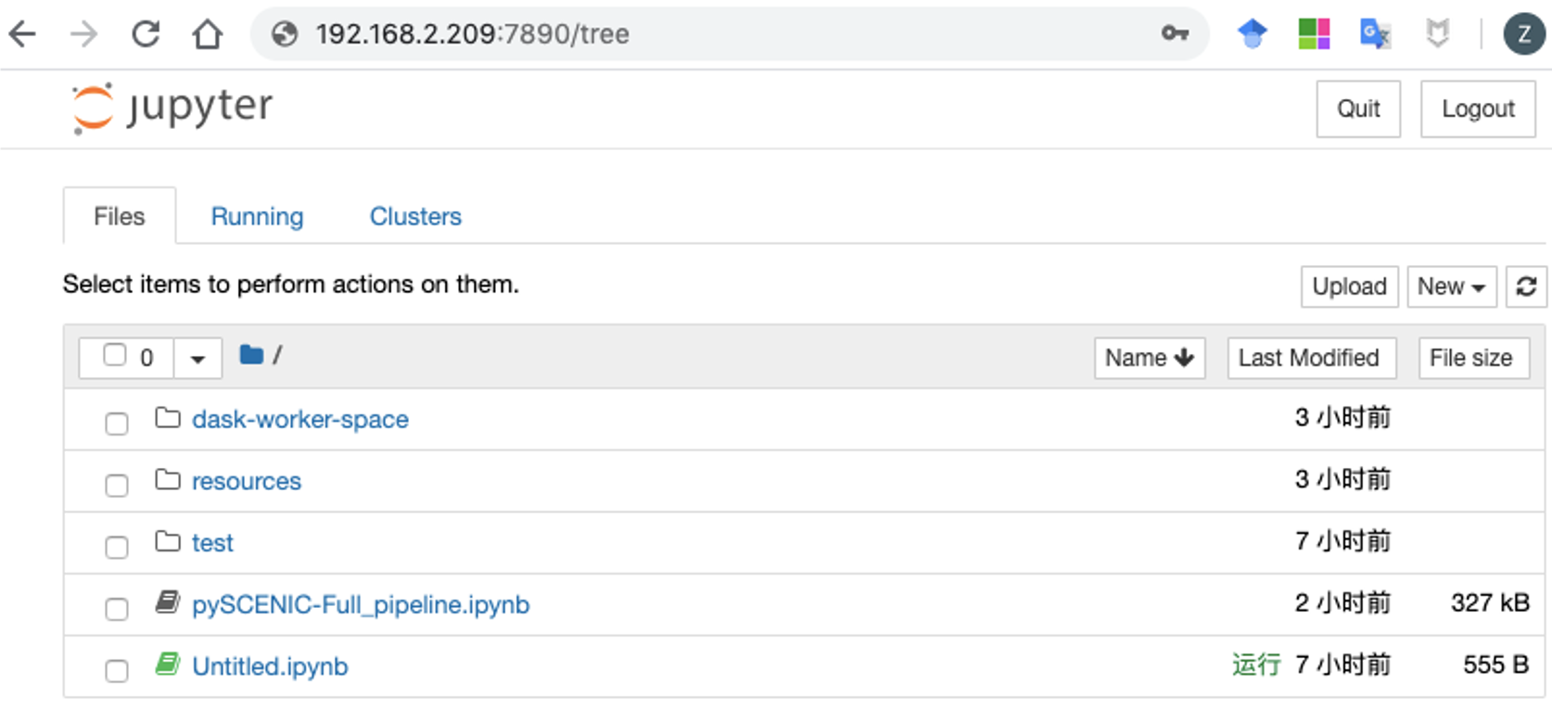Reload the browser page
Image resolution: width=1552 pixels, height=708 pixels.
pyautogui.click(x=146, y=34)
